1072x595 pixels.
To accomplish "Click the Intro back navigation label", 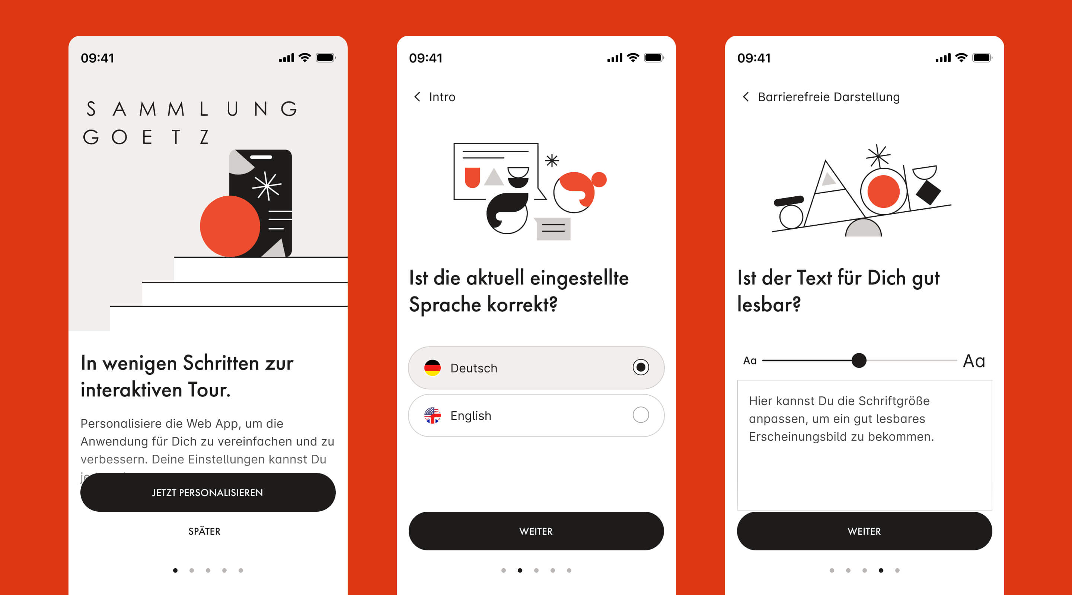I will [441, 96].
